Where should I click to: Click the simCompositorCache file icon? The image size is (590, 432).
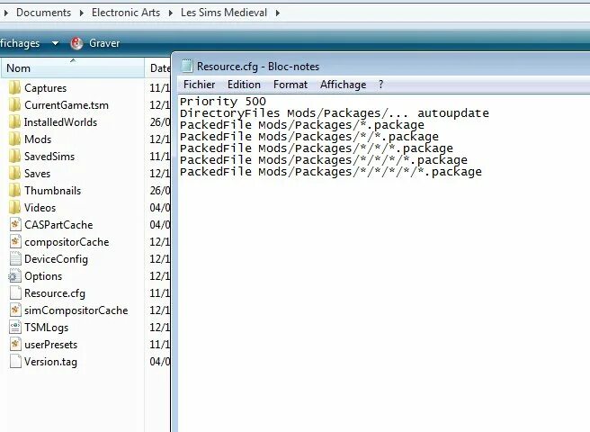tap(15, 310)
